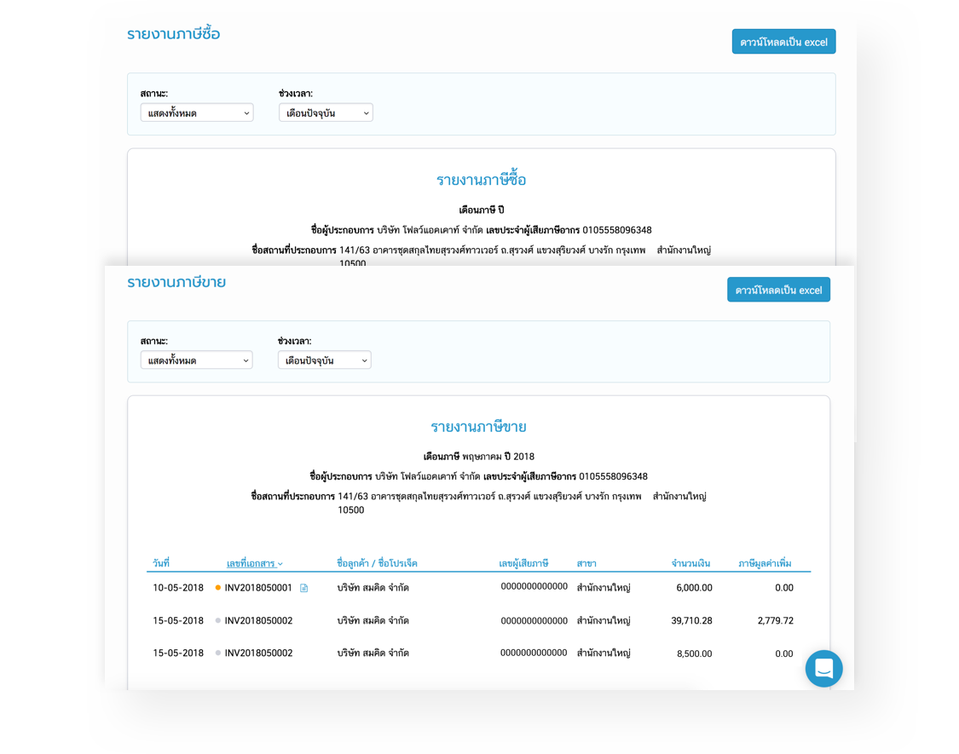Viewport: 959px width, 754px height.
Task: Open document icon beside INV2018050001
Action: (x=304, y=588)
